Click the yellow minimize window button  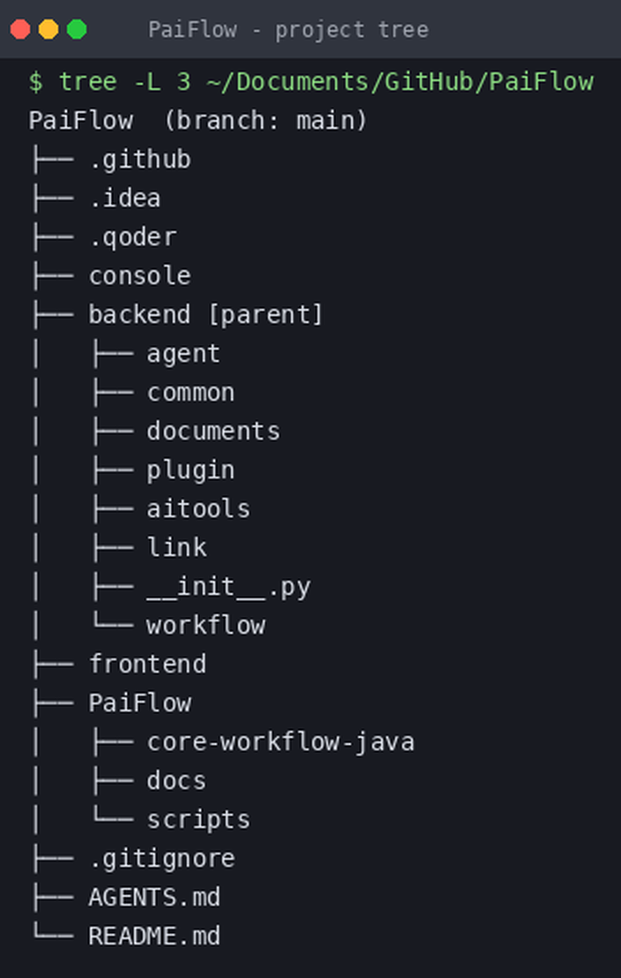tap(49, 29)
